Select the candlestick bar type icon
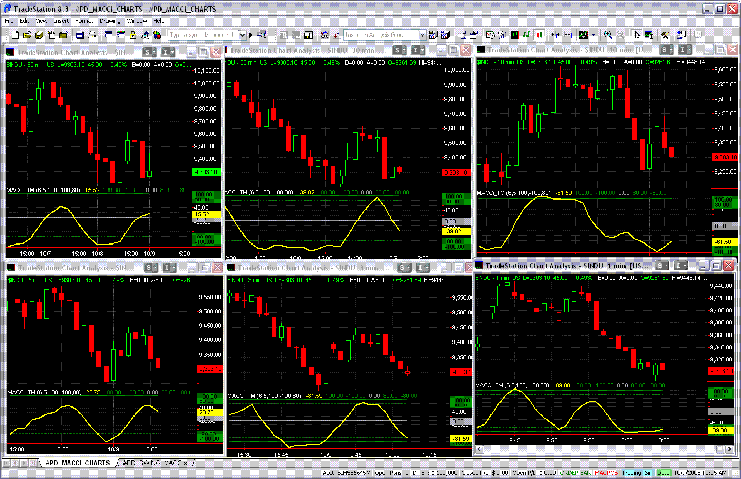Viewport: 741px width, 479px height. (x=540, y=35)
